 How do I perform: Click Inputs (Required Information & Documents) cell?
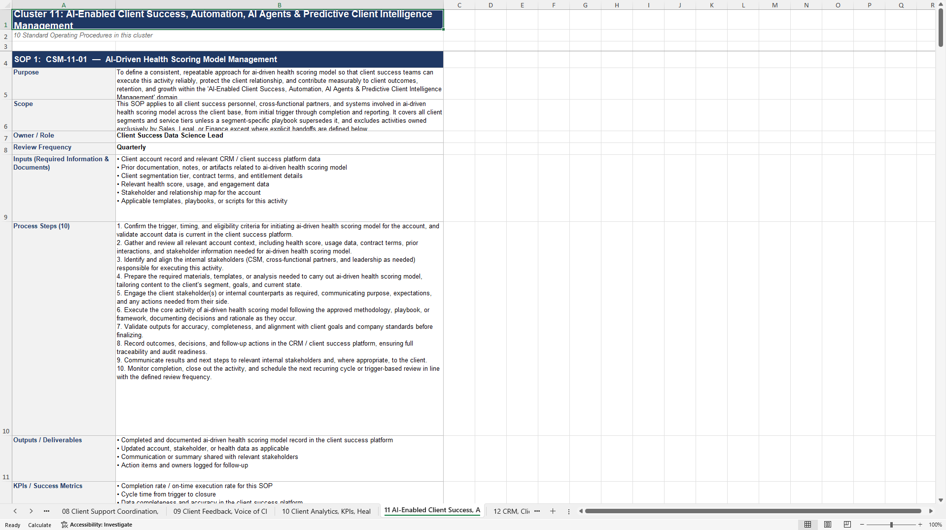[64, 188]
